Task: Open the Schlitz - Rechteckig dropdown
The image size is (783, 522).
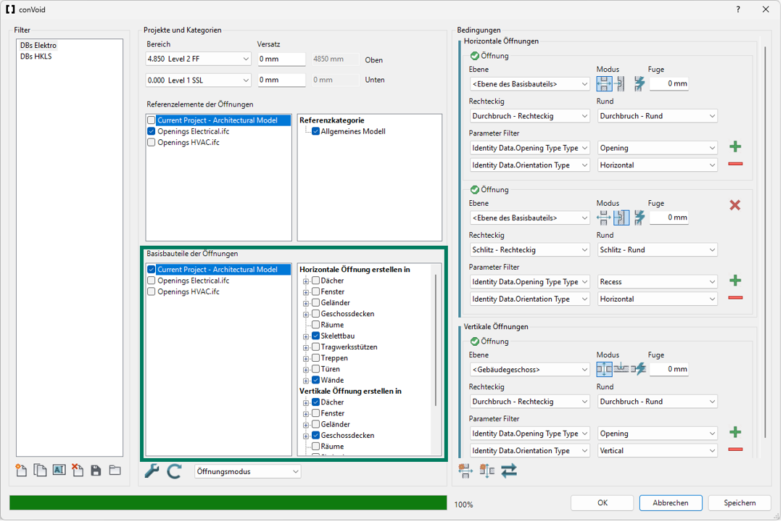Action: pos(530,250)
